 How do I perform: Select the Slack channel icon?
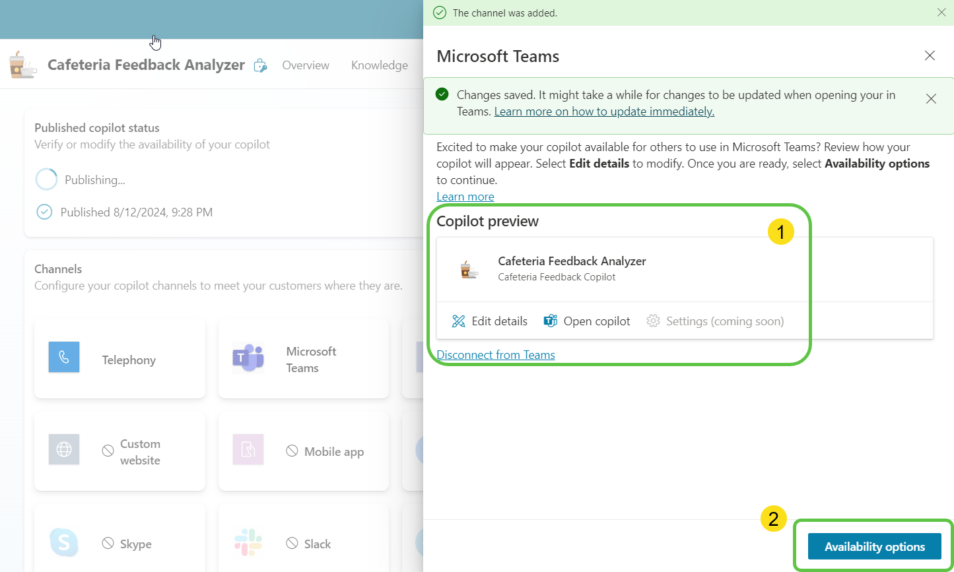pyautogui.click(x=248, y=542)
